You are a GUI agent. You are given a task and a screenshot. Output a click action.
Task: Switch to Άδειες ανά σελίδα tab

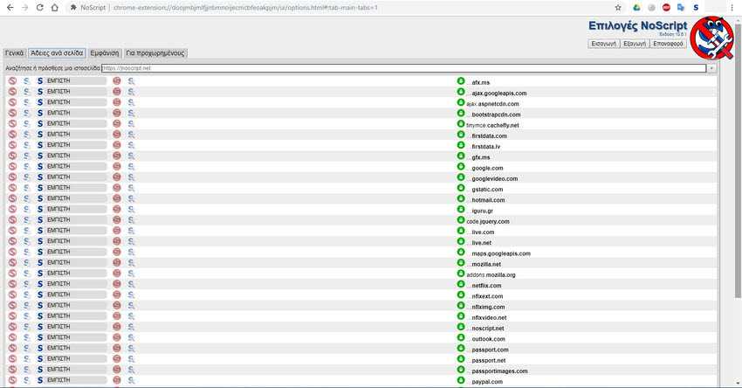pyautogui.click(x=57, y=53)
